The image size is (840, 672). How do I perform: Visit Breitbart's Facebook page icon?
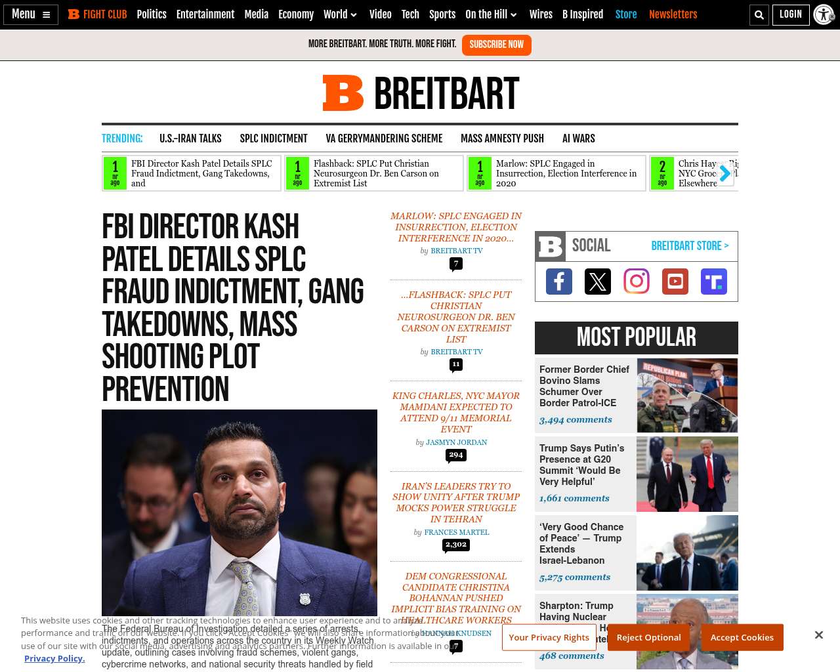(559, 282)
